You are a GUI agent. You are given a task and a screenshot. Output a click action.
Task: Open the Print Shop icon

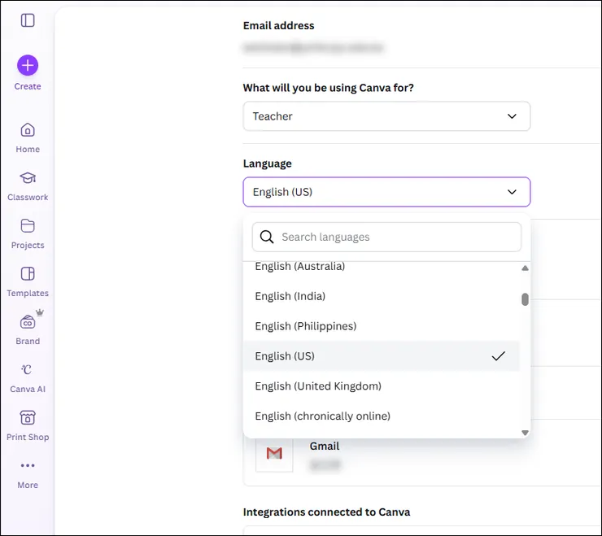click(x=28, y=418)
